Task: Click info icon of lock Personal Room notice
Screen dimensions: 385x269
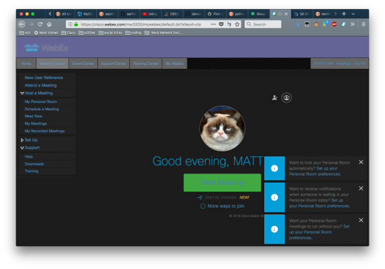Action: [274, 168]
